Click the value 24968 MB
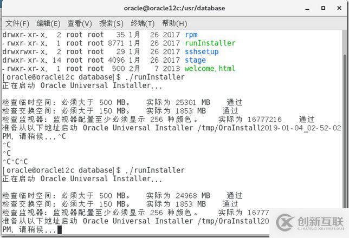This screenshot has width=349, height=238. point(192,196)
